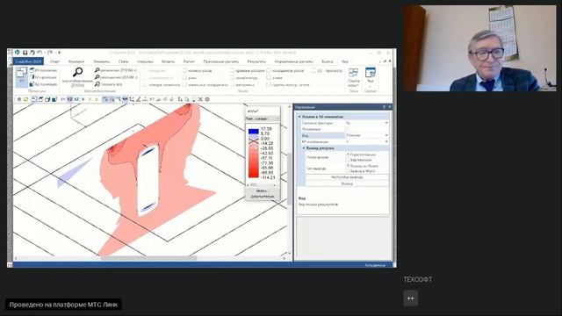
Task: Select the output to Word radio
Action: point(348,171)
